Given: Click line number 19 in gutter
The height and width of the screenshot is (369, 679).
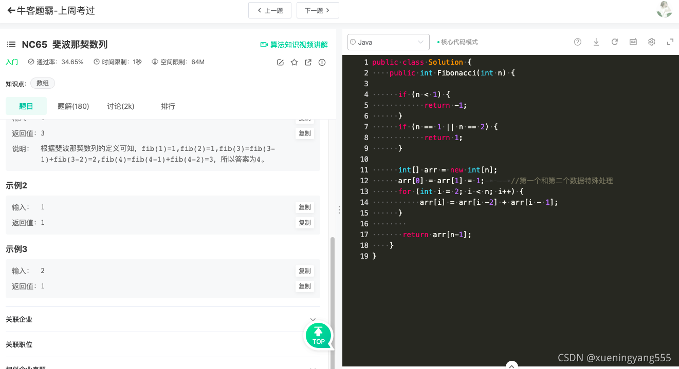Looking at the screenshot, I should pyautogui.click(x=364, y=256).
